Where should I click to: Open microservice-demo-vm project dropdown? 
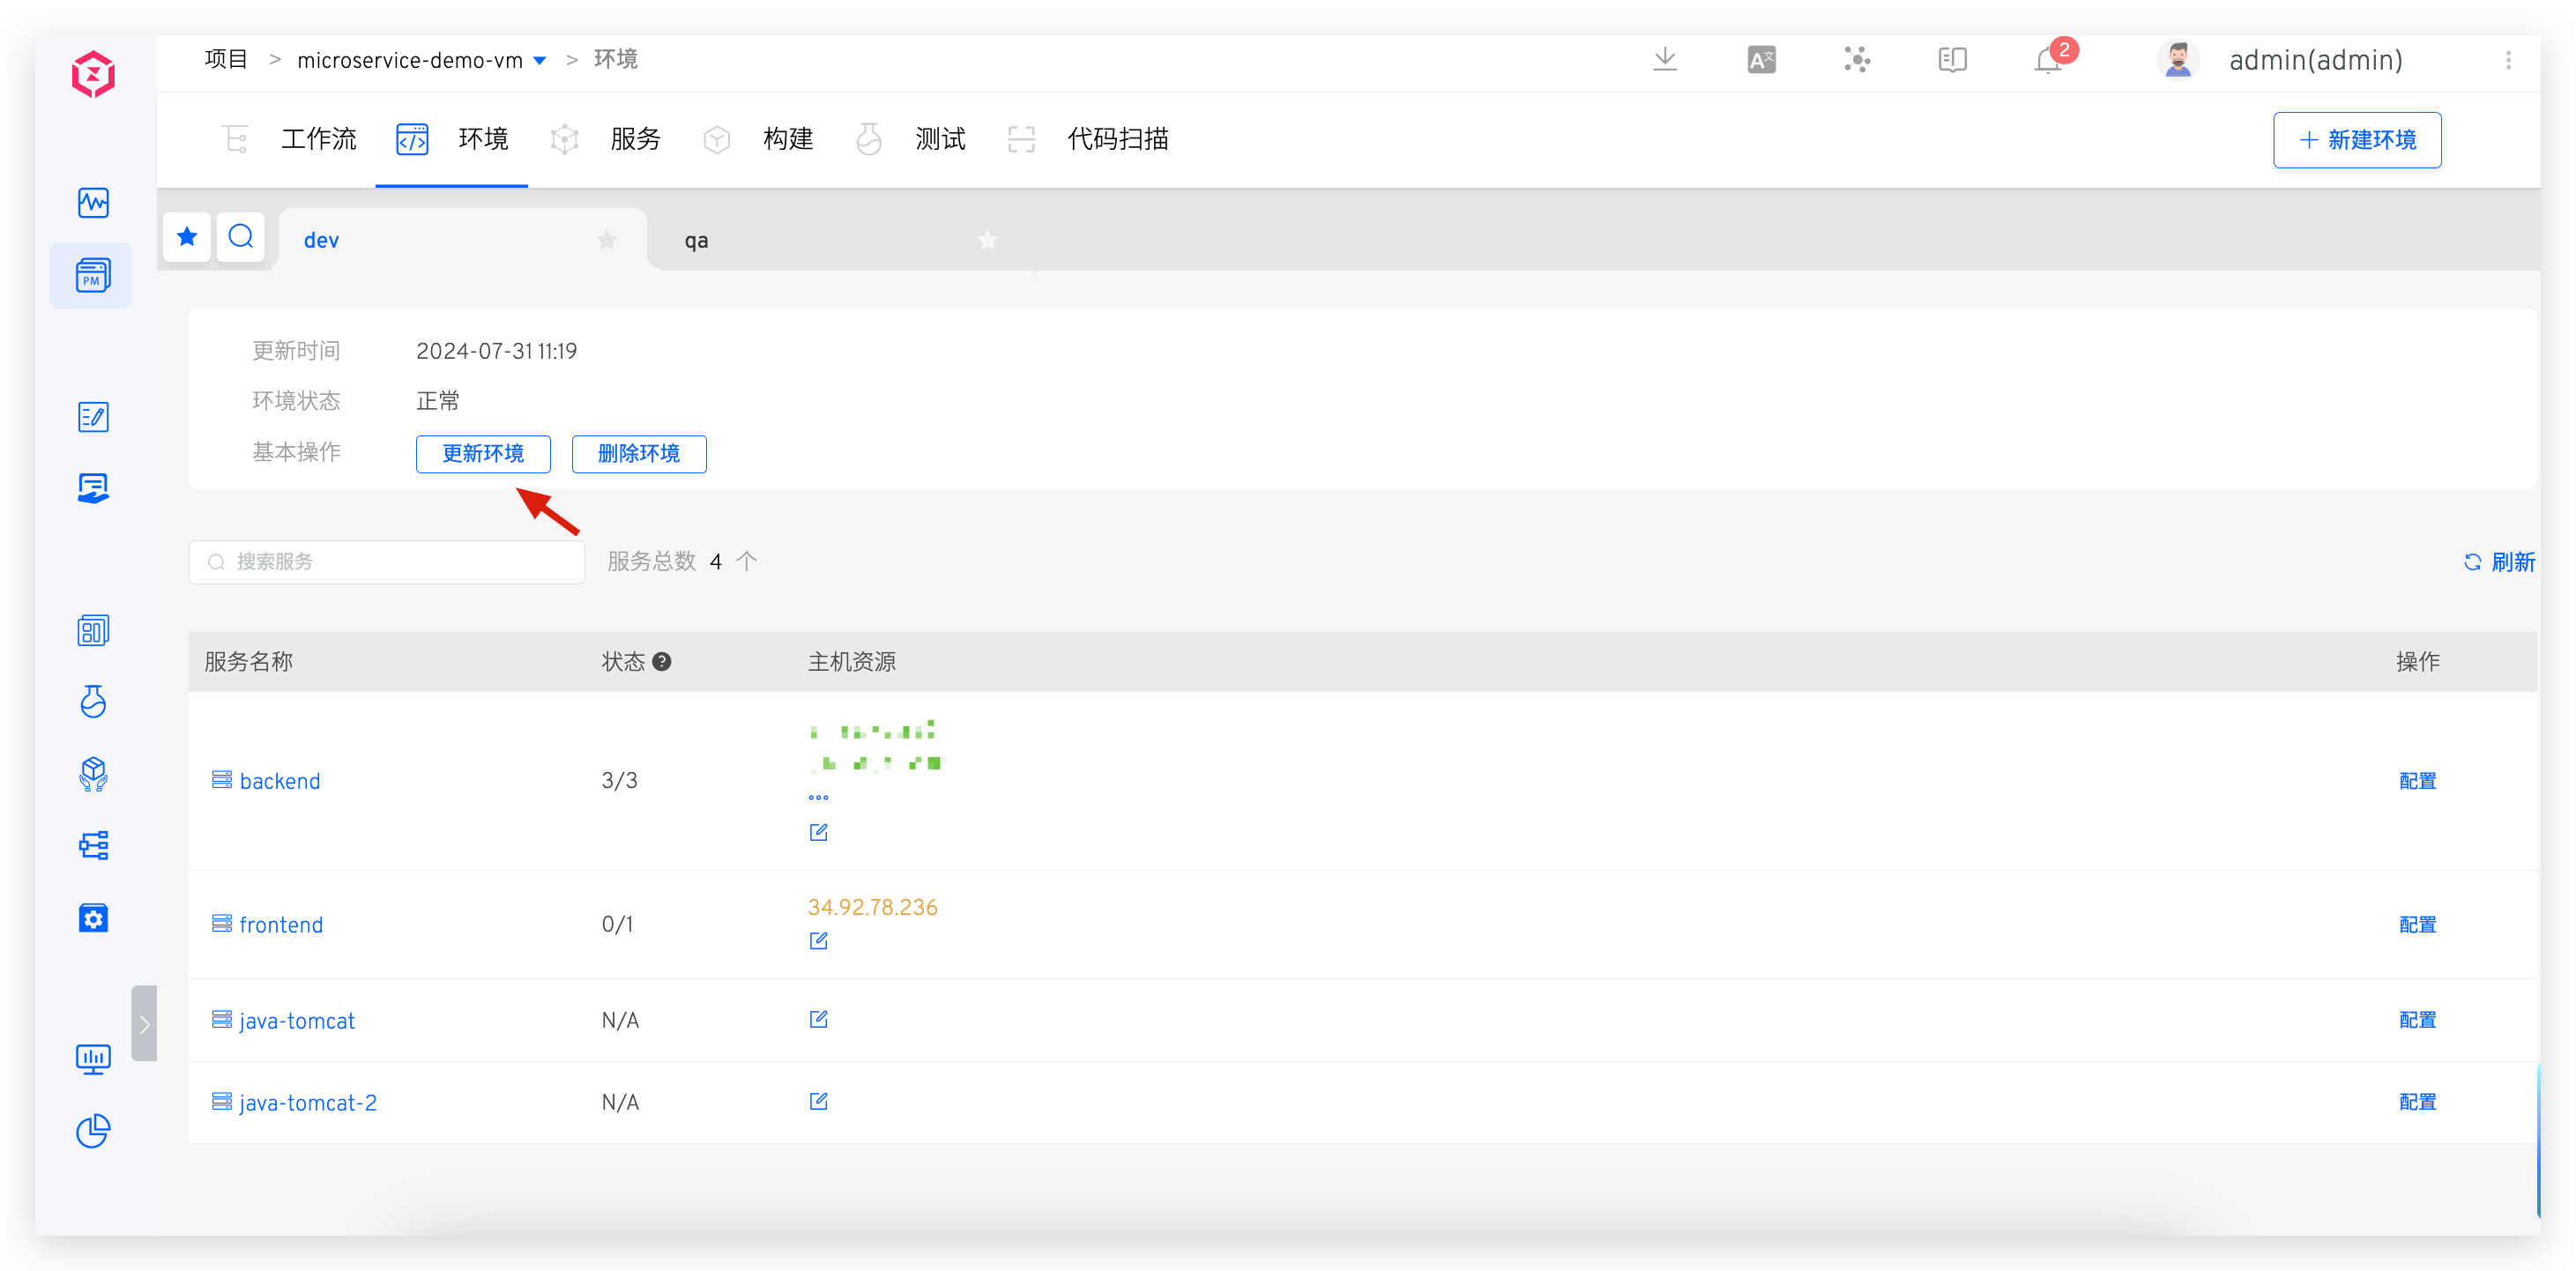click(x=540, y=61)
